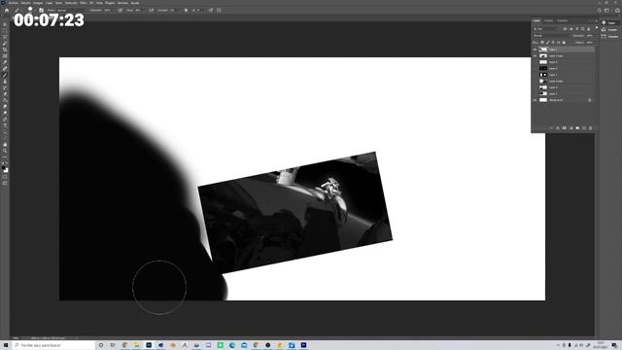Viewport: 622px width, 350px height.
Task: Hide the topmost selected layer eye
Action: [x=535, y=50]
